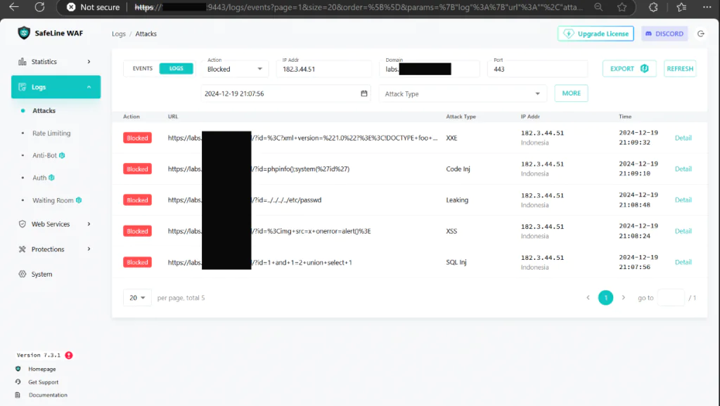Screen dimensions: 720x406
Task: Open Detail for the XXE attack row
Action: pyautogui.click(x=683, y=138)
